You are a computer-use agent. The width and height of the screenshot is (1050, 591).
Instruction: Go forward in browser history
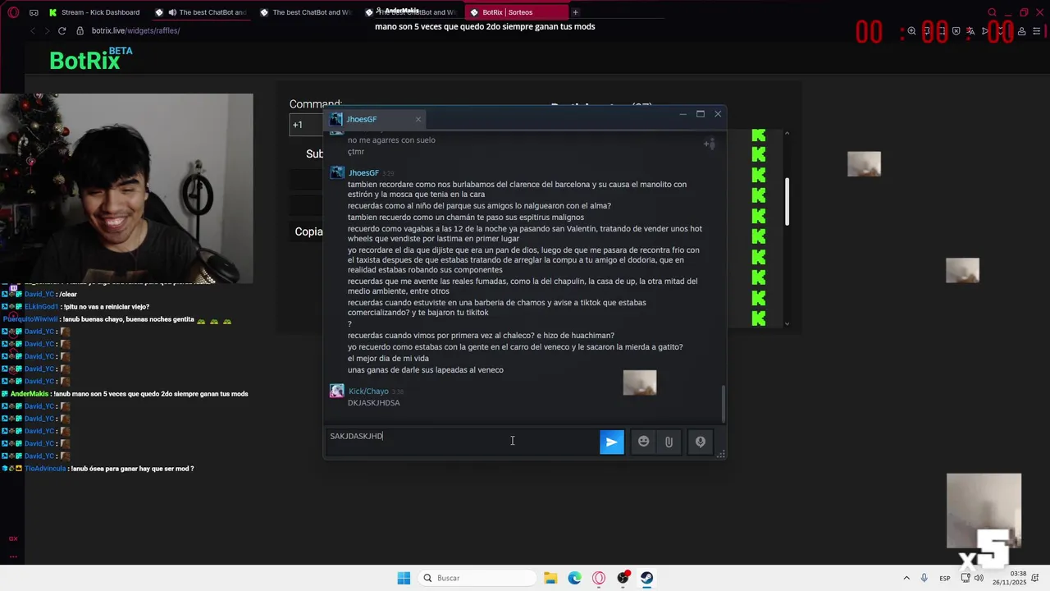click(46, 30)
